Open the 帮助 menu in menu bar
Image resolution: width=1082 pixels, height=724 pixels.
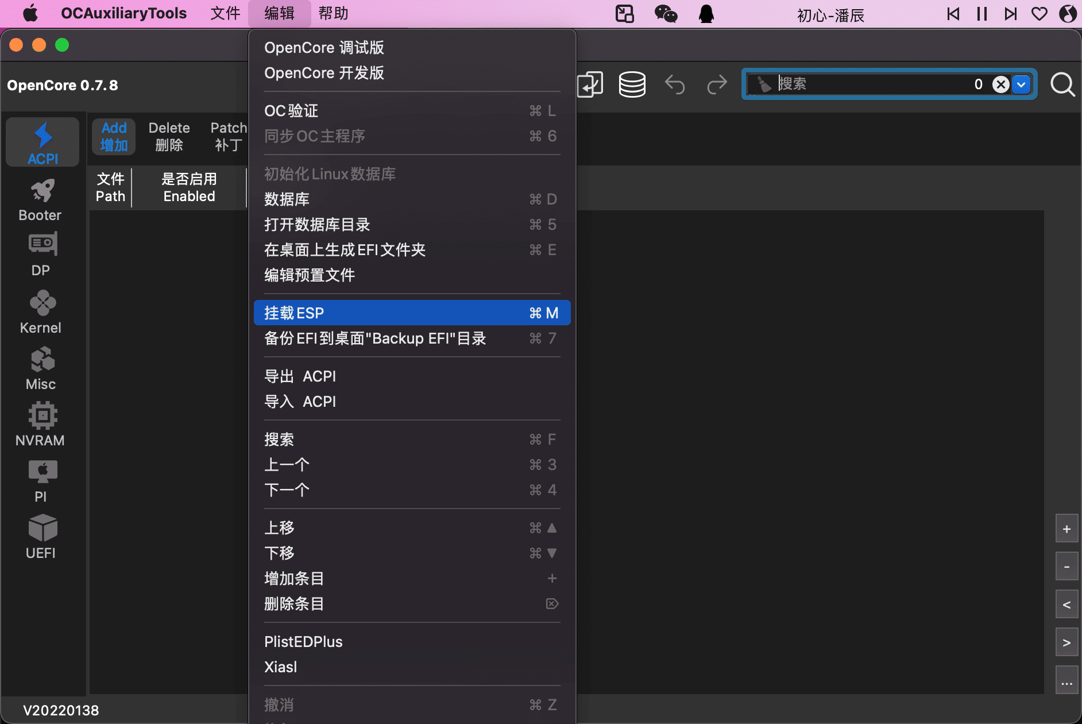click(333, 13)
